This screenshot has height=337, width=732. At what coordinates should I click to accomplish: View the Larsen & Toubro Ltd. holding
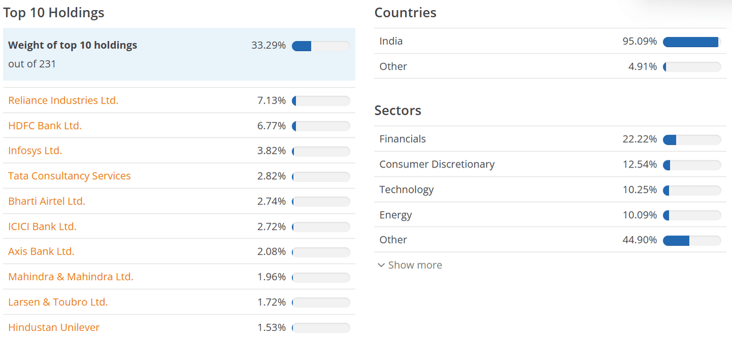[57, 302]
